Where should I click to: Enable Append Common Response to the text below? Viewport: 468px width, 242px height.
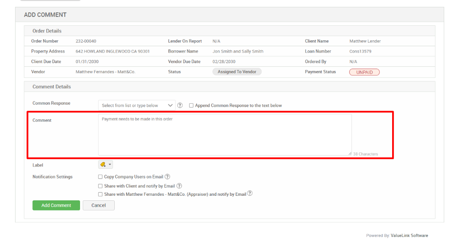(191, 106)
